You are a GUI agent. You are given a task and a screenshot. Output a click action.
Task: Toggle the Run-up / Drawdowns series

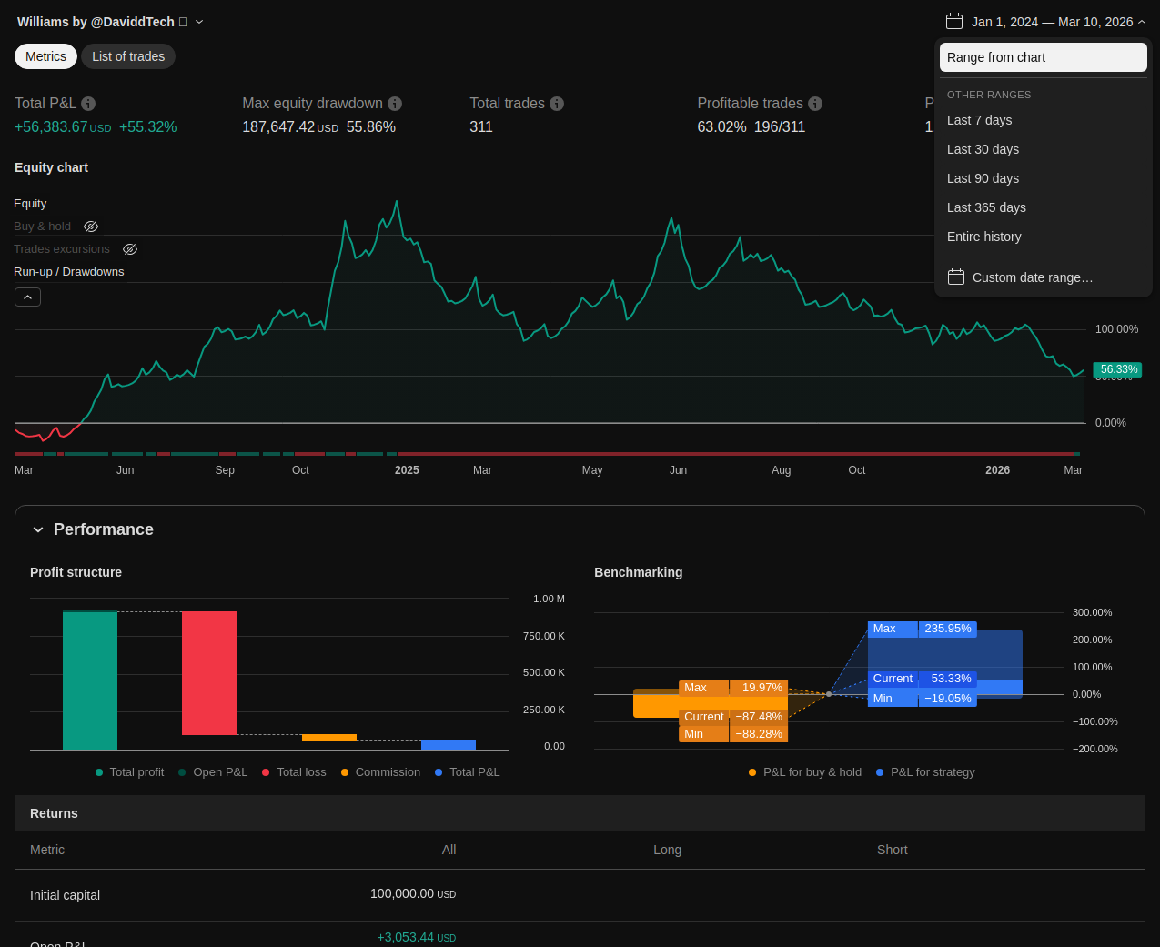pyautogui.click(x=69, y=272)
